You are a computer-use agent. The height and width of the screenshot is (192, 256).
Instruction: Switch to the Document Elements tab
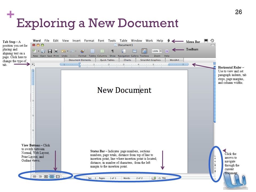80,60
